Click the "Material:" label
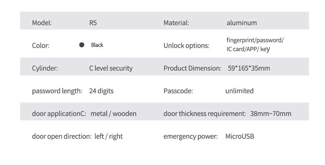325x165 pixels. 176,23
